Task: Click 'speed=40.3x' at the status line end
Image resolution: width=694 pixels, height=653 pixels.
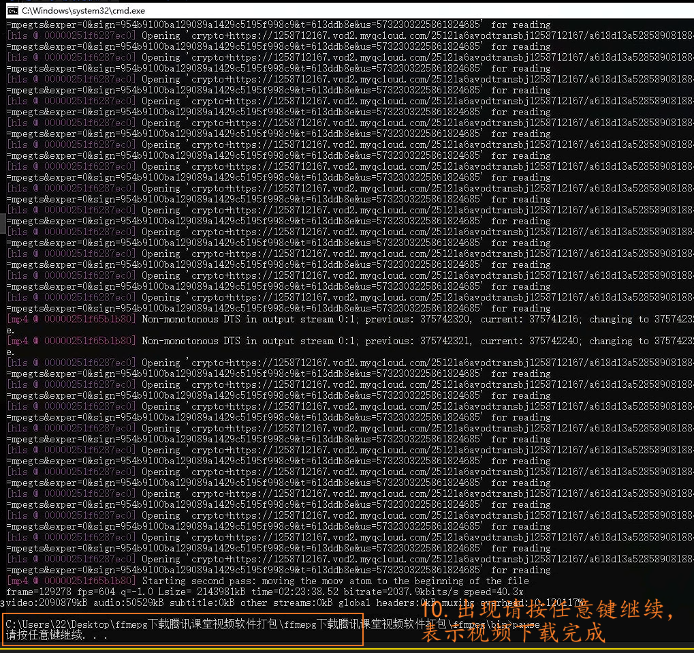Action: [x=494, y=592]
